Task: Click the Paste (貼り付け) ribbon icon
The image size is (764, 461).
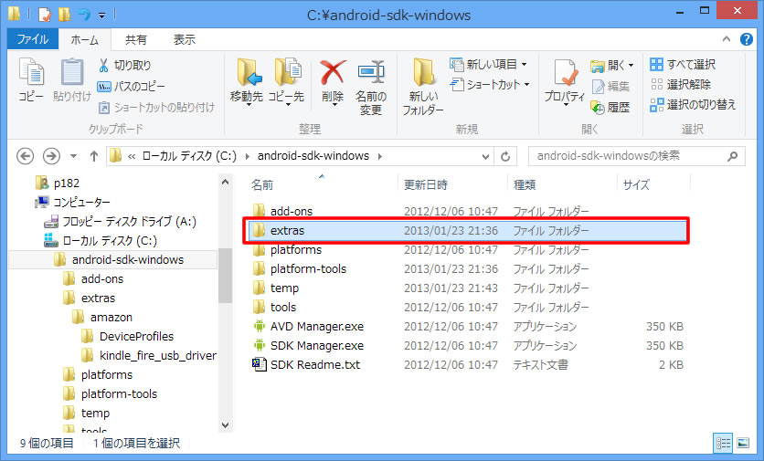Action: [x=72, y=72]
